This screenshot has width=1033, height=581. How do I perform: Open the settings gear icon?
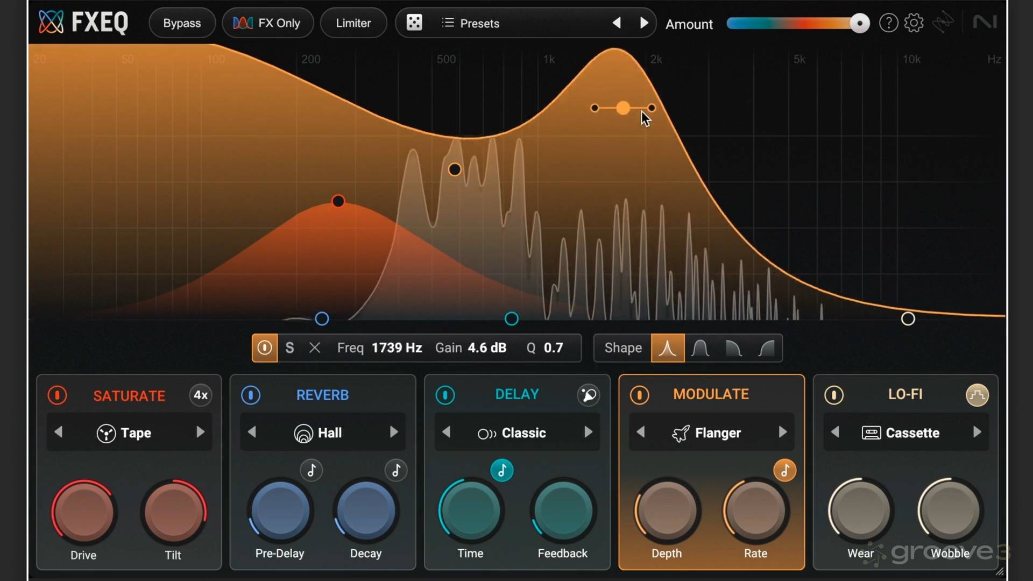(914, 23)
